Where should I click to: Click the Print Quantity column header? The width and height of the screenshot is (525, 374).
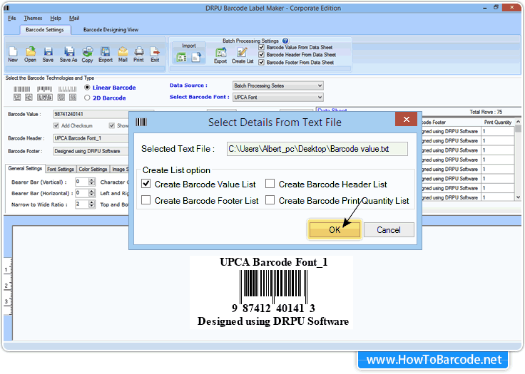(498, 122)
